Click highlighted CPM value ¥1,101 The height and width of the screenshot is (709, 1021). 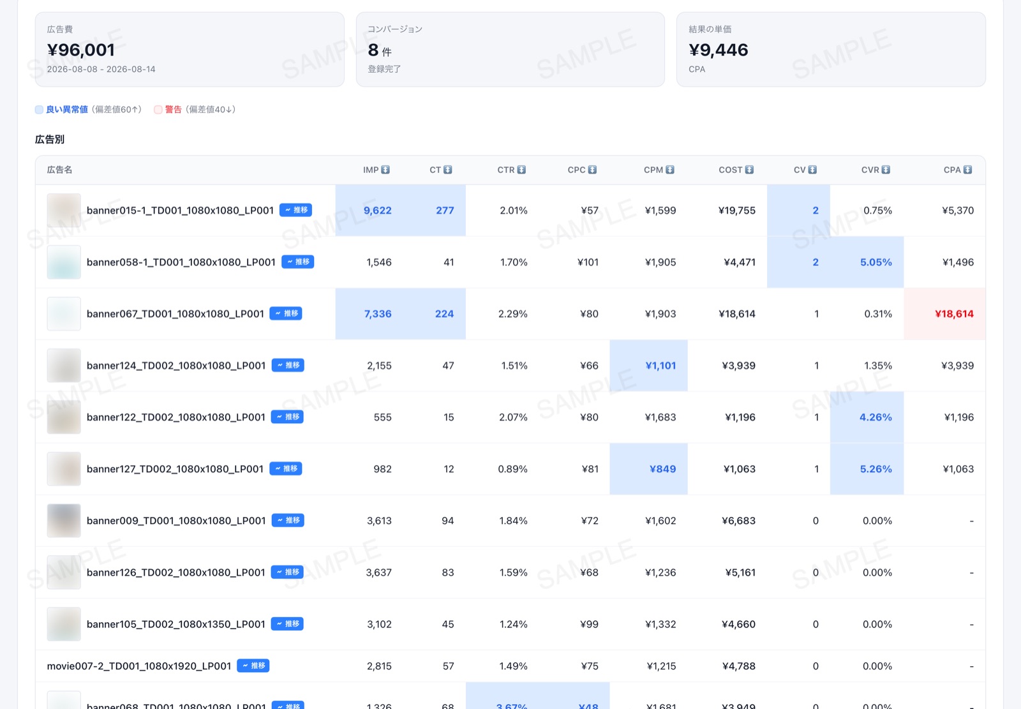(660, 365)
